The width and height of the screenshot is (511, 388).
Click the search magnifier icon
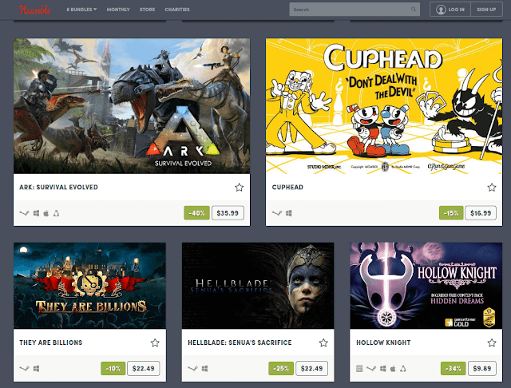(x=414, y=9)
